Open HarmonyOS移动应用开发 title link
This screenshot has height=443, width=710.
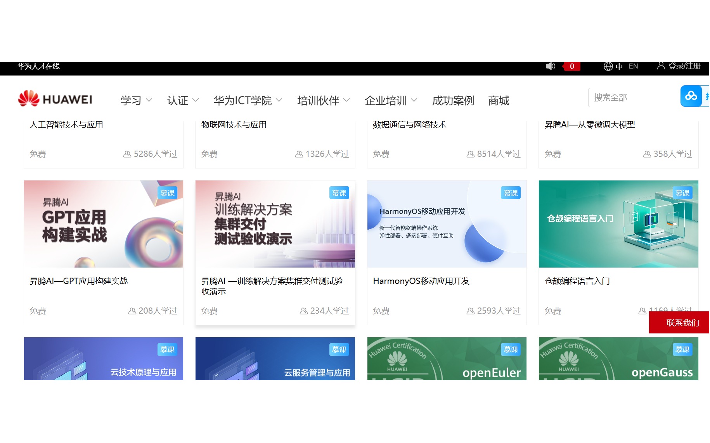click(421, 281)
